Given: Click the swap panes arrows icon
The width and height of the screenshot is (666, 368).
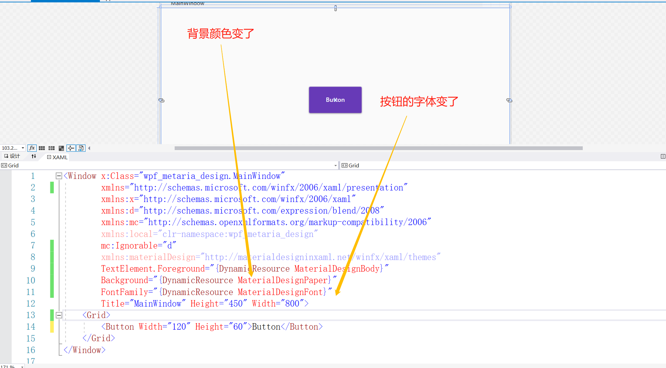Looking at the screenshot, I should (34, 156).
